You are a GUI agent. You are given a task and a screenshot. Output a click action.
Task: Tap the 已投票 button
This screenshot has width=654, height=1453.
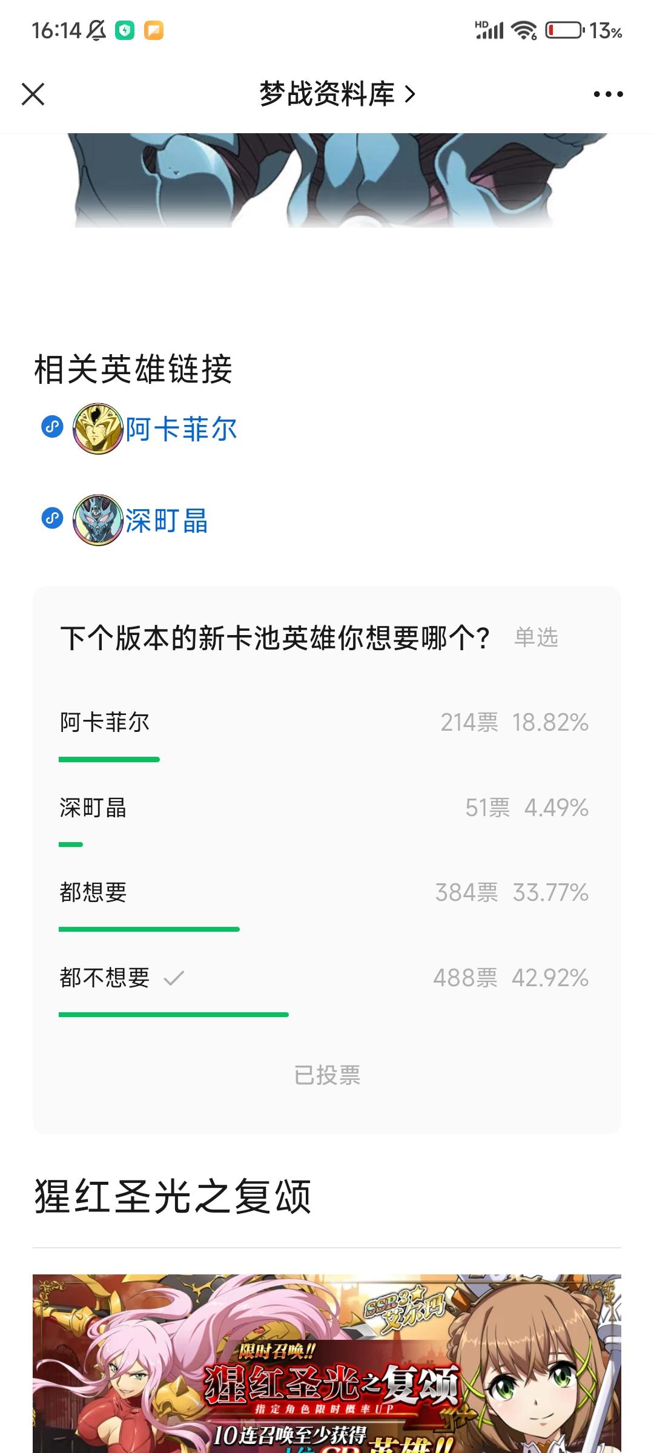click(327, 1075)
